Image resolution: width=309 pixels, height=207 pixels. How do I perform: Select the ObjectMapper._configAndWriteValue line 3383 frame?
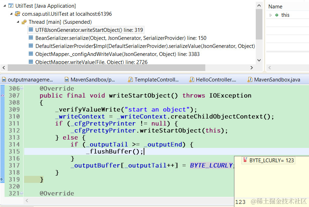(117, 54)
